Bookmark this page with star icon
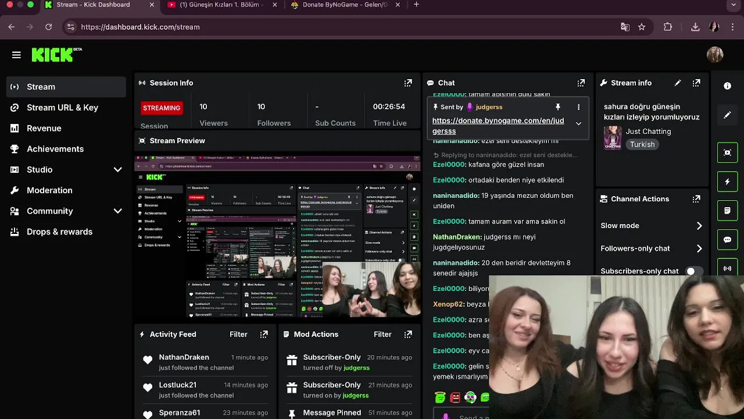The height and width of the screenshot is (419, 744). click(642, 27)
